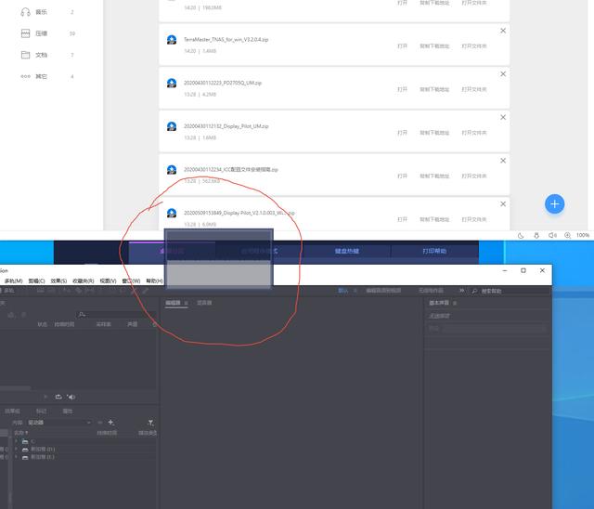Click the zip icon of Display_Pilot_UM.zip file
594x509 pixels.
point(172,126)
